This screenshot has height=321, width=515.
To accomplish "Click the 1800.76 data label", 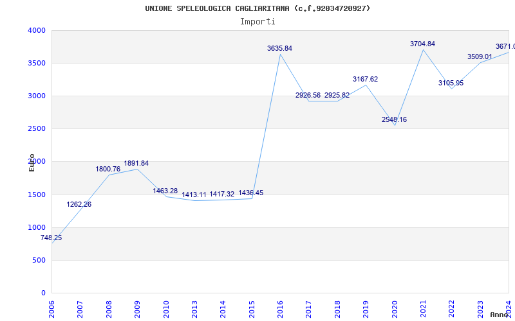I will pos(108,169).
